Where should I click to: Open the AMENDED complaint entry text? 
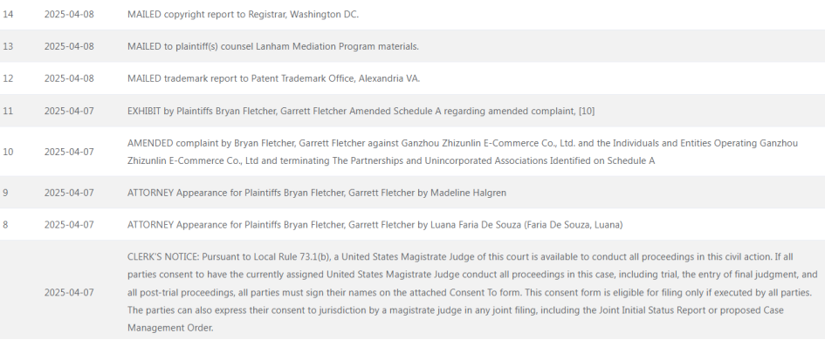pos(463,152)
